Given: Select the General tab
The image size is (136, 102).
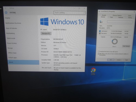Looking at the screenshot, I should (x=103, y=17).
